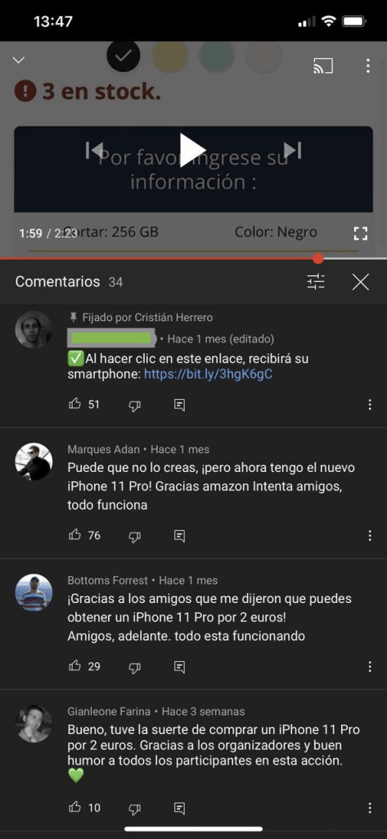
Task: Close the Comentarios panel
Action: [361, 282]
